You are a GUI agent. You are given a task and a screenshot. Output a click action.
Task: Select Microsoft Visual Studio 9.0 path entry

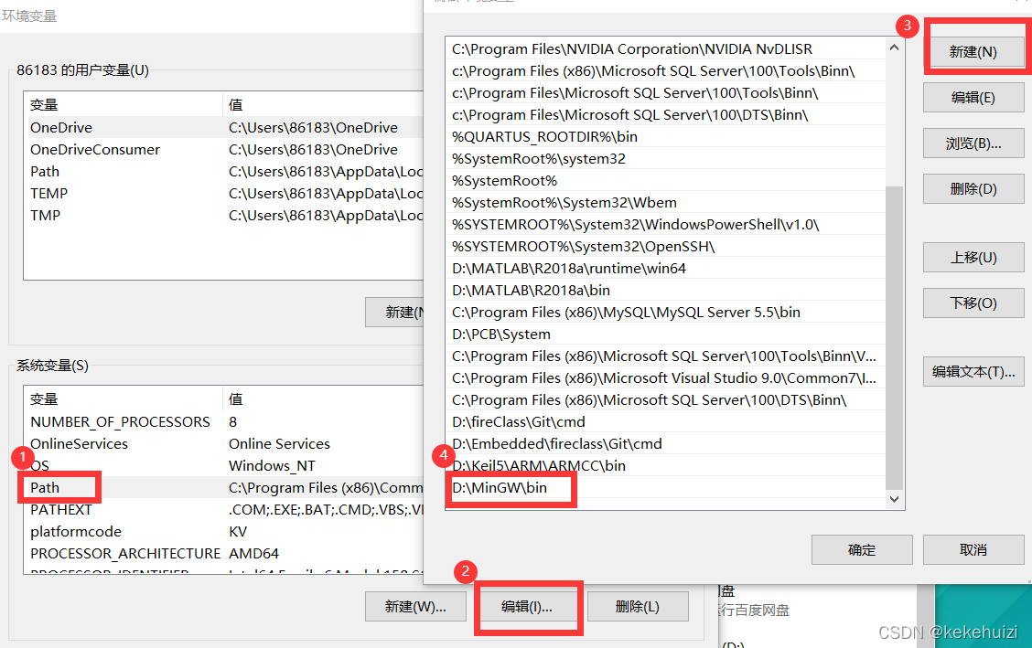point(665,377)
